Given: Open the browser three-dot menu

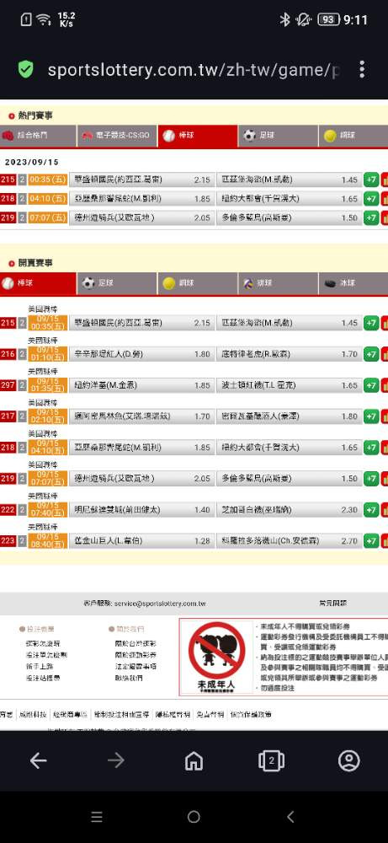Looking at the screenshot, I should 362,69.
